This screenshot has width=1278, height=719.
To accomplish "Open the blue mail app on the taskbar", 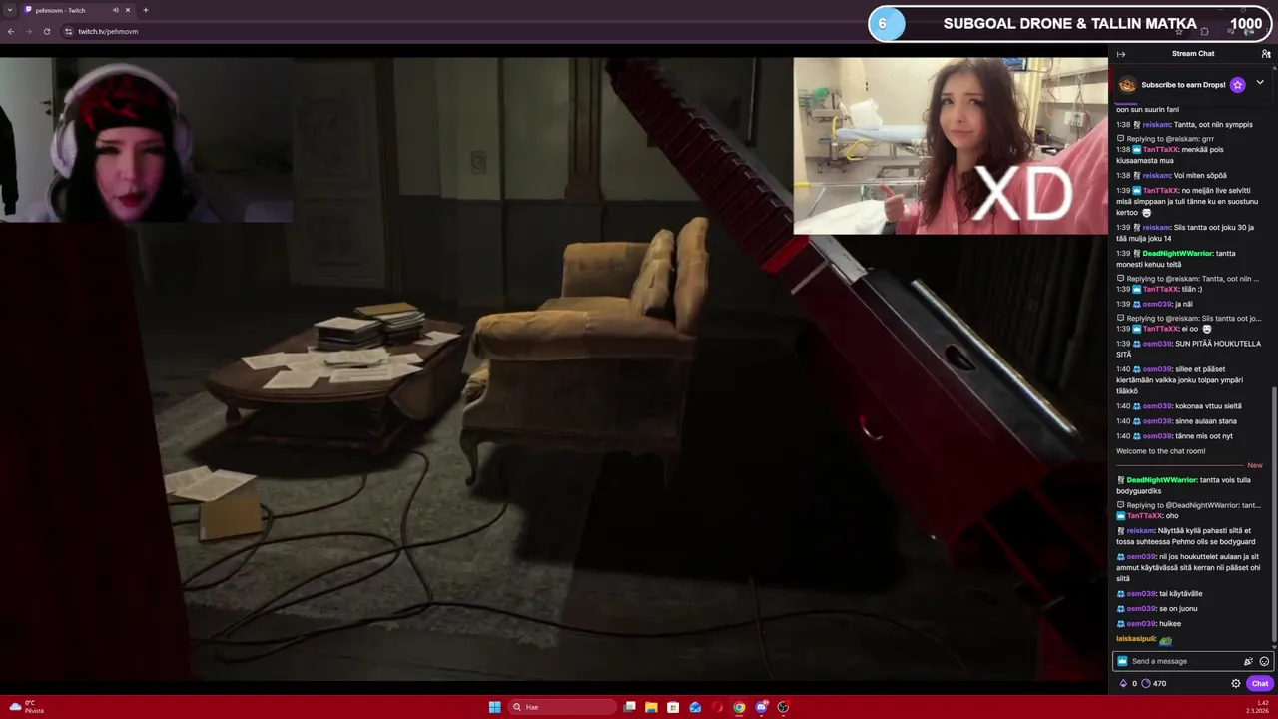I will pos(695,707).
